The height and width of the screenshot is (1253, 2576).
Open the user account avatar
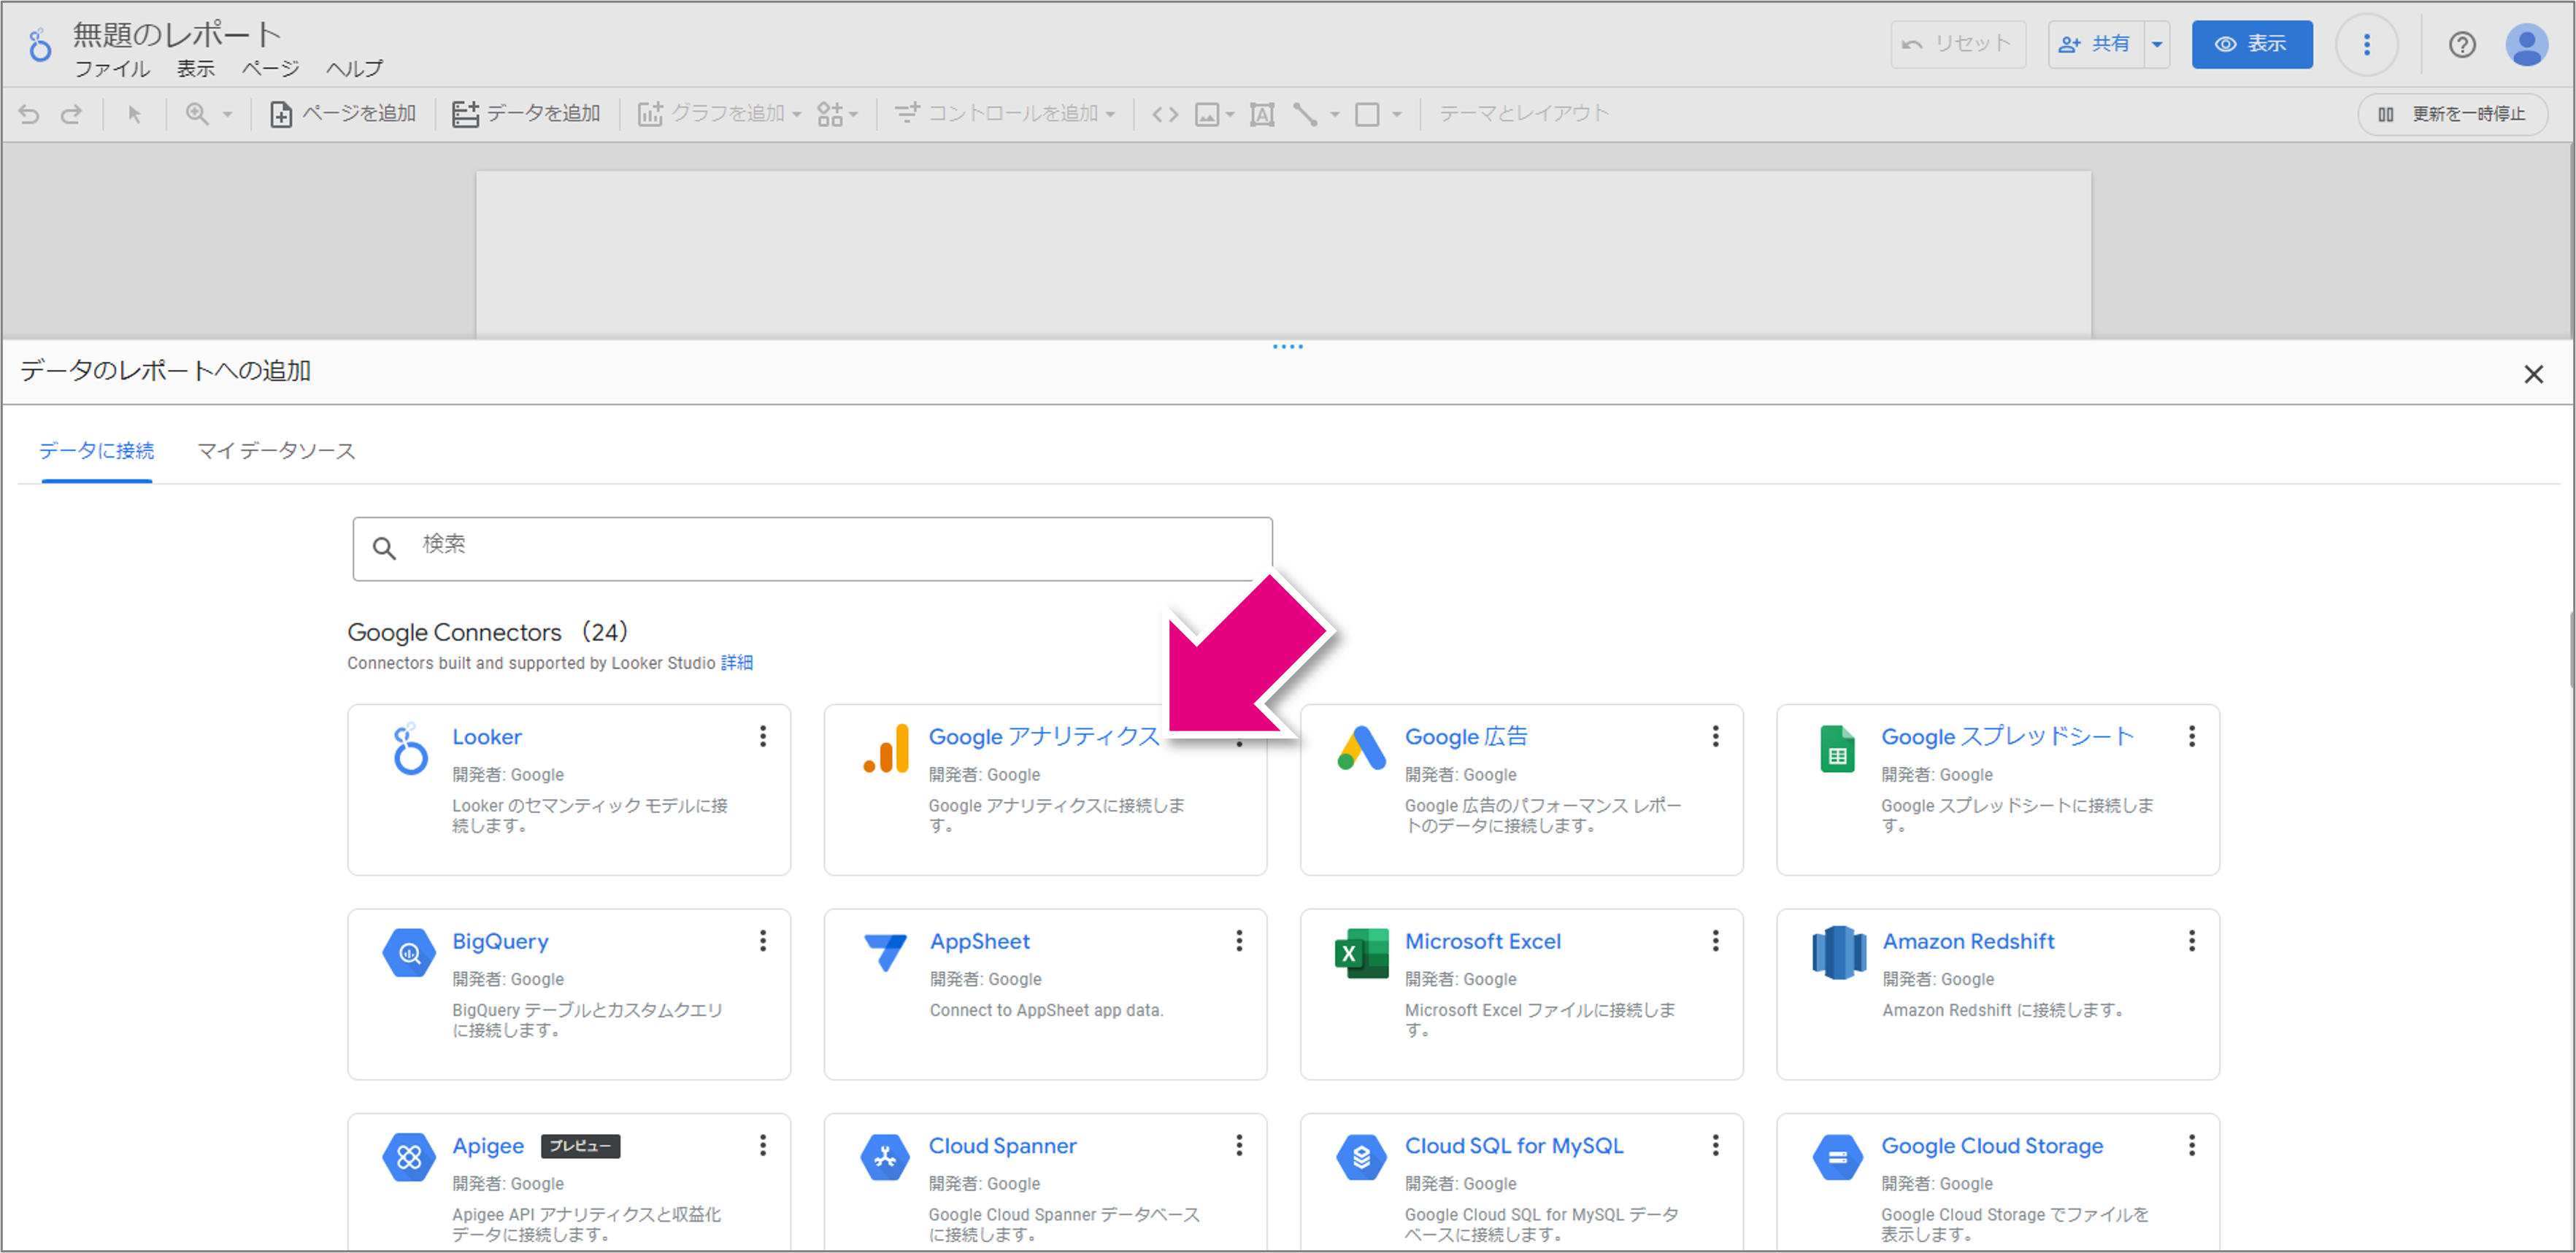[x=2526, y=44]
